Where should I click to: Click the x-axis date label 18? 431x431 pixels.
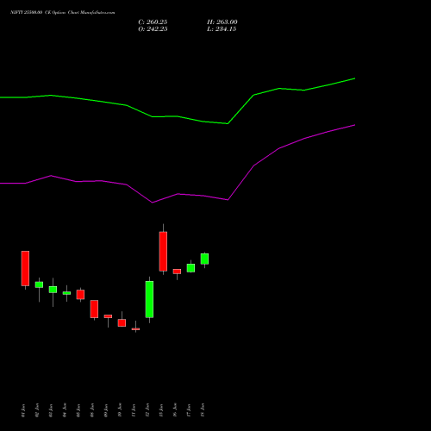pyautogui.click(x=203, y=410)
